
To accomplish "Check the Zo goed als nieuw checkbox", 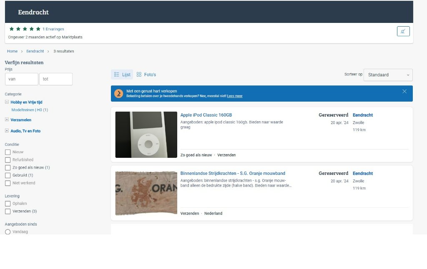I will (8, 167).
